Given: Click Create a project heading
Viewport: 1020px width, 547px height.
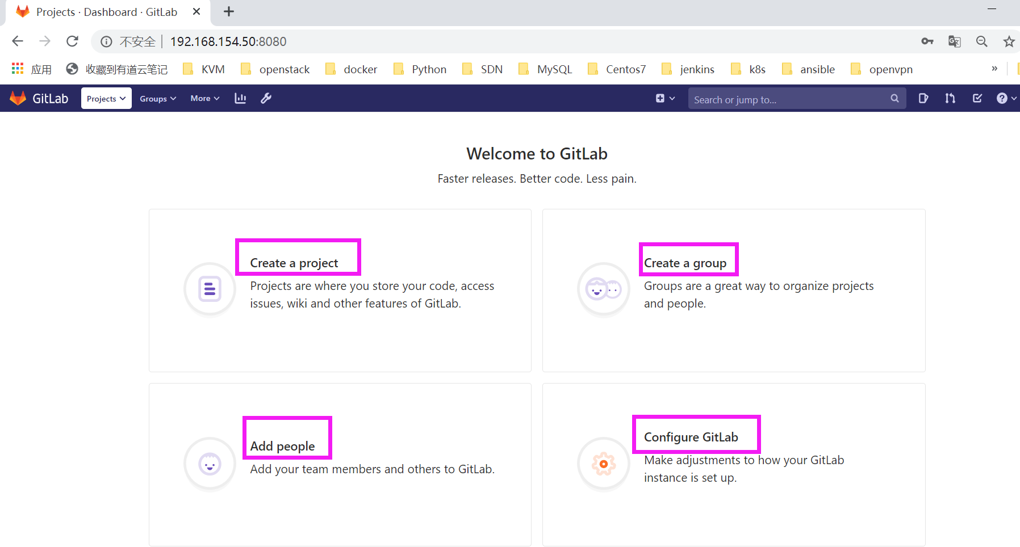Looking at the screenshot, I should tap(294, 263).
